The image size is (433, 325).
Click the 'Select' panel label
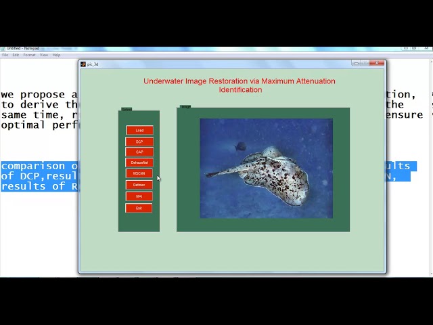point(127,110)
